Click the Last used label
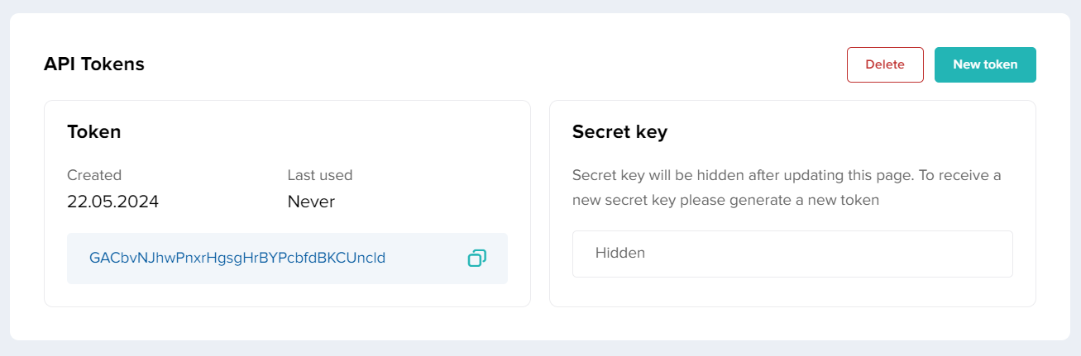 click(320, 175)
